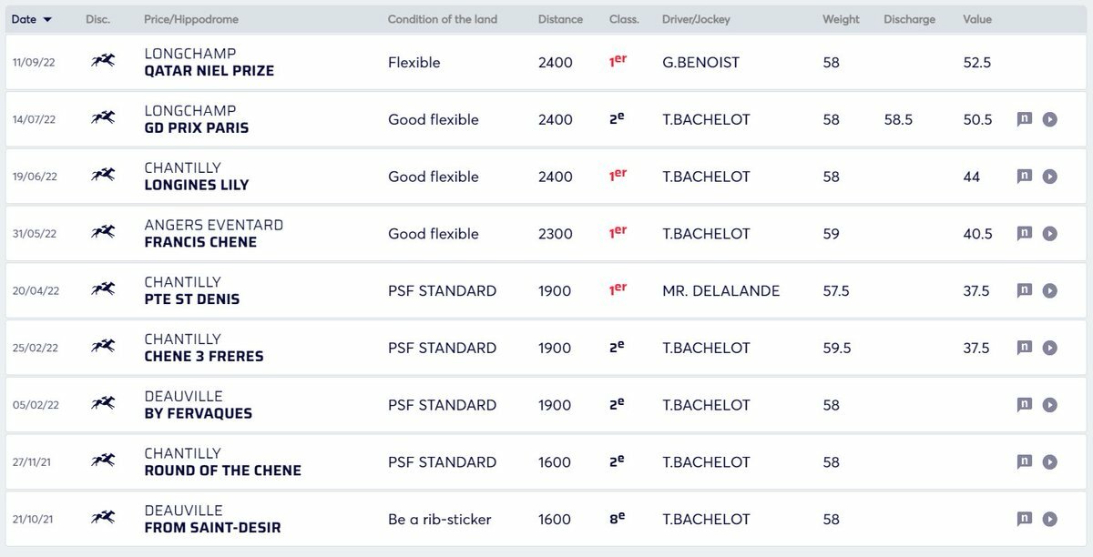The width and height of the screenshot is (1093, 557).
Task: Click the Value column header
Action: 977,19
